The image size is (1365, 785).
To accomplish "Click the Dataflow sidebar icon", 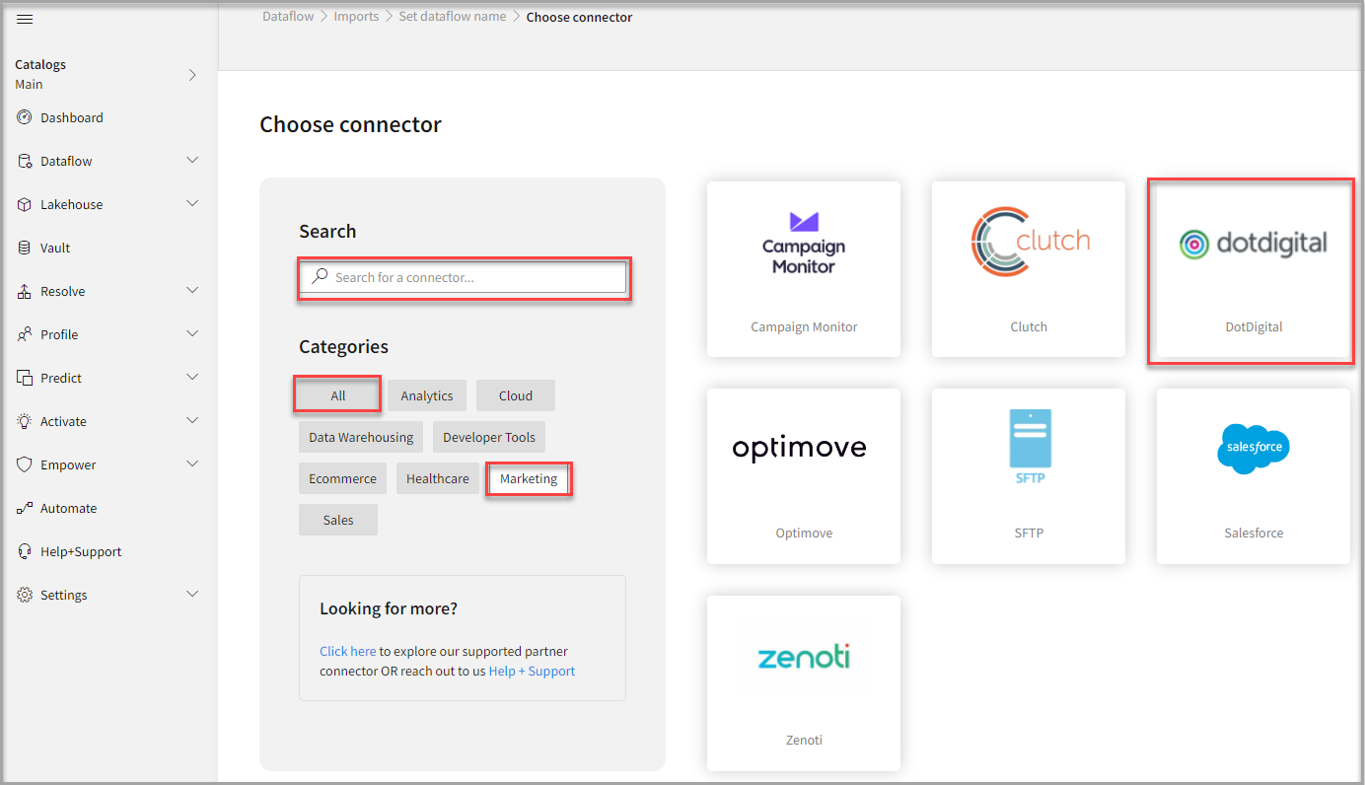I will [25, 161].
